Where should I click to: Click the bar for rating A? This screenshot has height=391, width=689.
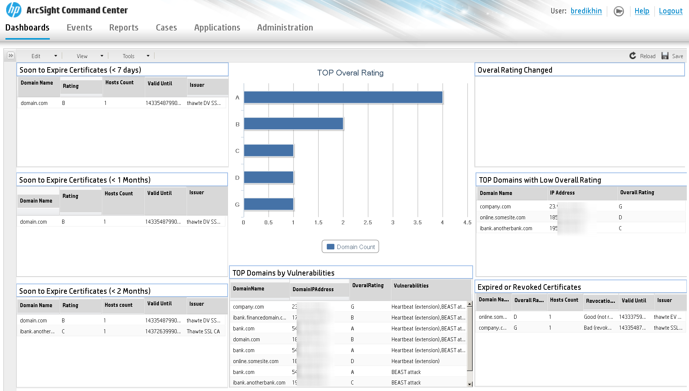[x=343, y=97]
